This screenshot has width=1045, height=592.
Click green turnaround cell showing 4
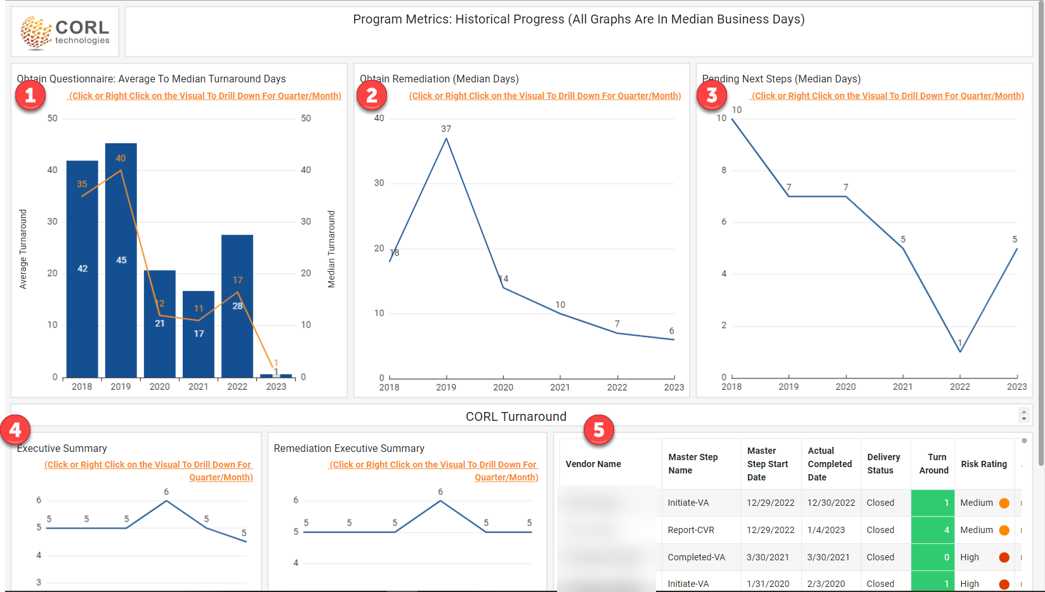point(933,530)
